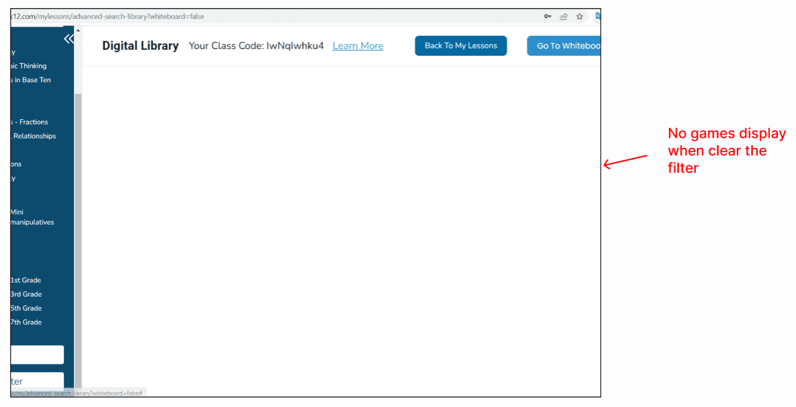The width and height of the screenshot is (796, 407).
Task: Bookmark this page with the star icon
Action: coord(579,16)
